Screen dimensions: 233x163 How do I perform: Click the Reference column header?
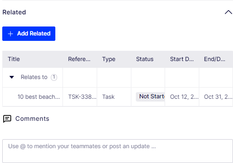pos(79,59)
